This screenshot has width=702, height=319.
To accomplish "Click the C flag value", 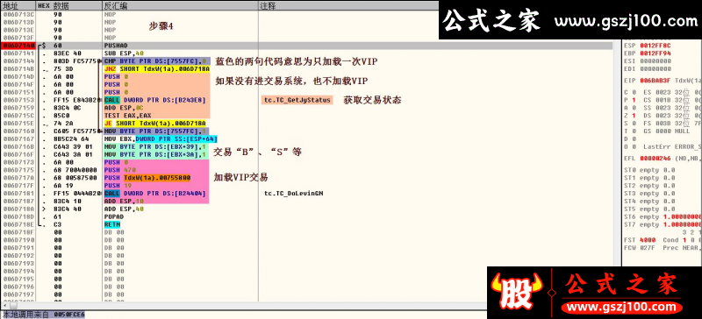I will click(x=634, y=92).
